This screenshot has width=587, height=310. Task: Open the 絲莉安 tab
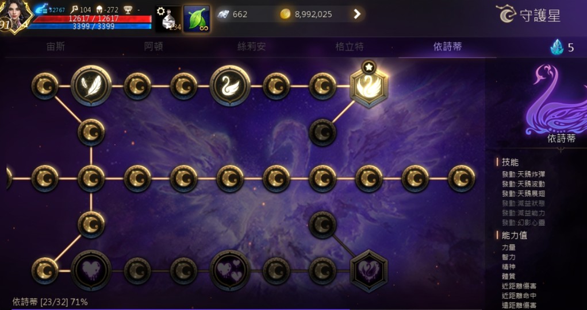(252, 46)
